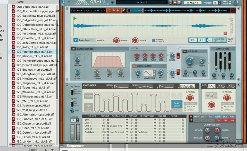Select envelope tab 4 step shape
The image size is (247, 151).
coord(187,86)
